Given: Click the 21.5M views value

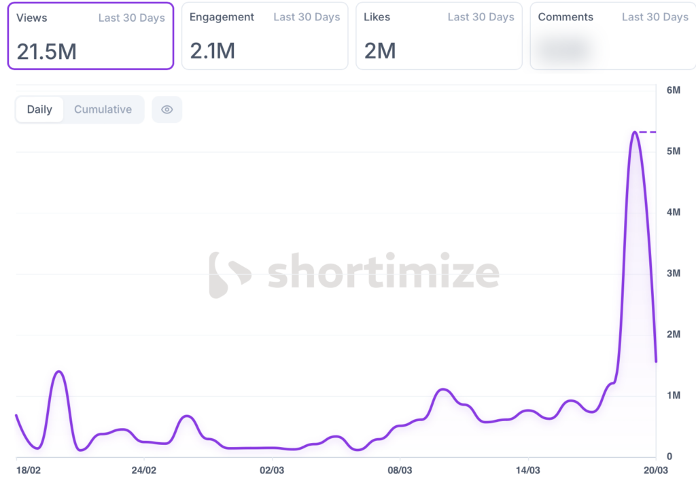Looking at the screenshot, I should (46, 52).
